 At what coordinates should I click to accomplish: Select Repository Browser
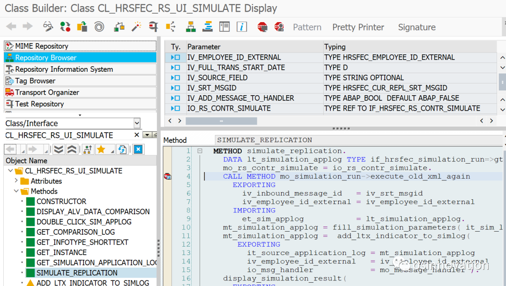coord(80,58)
